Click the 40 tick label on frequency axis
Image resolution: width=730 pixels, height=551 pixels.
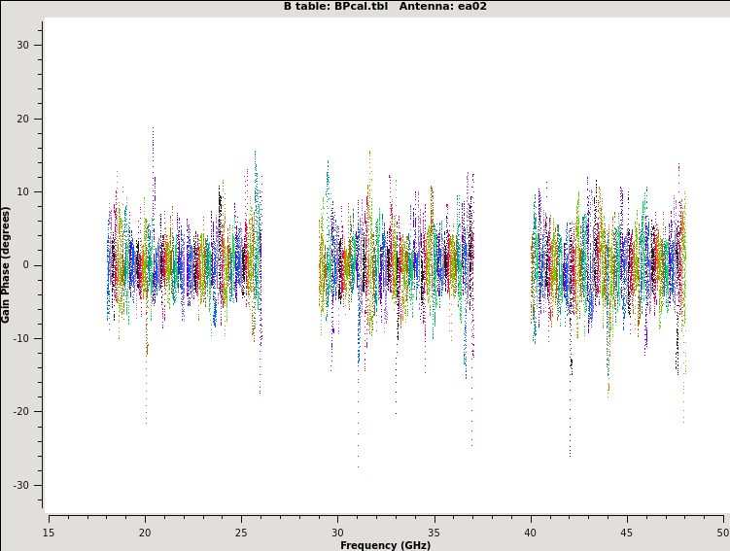[530, 532]
